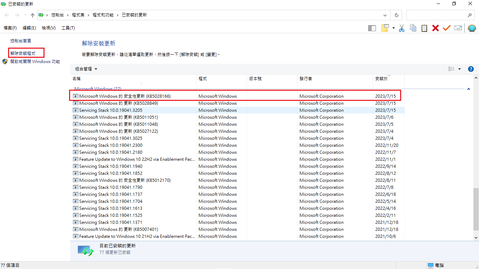Image resolution: width=479 pixels, height=269 pixels.
Task: Change view using the view layout icon
Action: pos(451,69)
